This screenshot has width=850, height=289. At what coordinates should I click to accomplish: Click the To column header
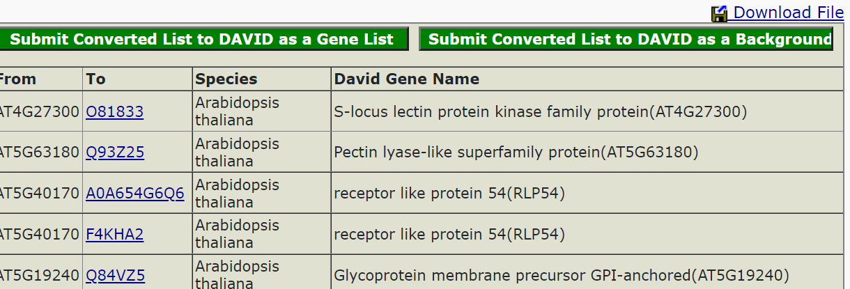click(x=96, y=79)
